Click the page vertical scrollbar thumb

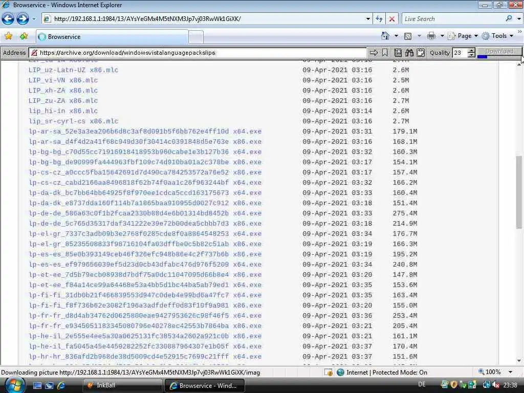pyautogui.click(x=519, y=192)
